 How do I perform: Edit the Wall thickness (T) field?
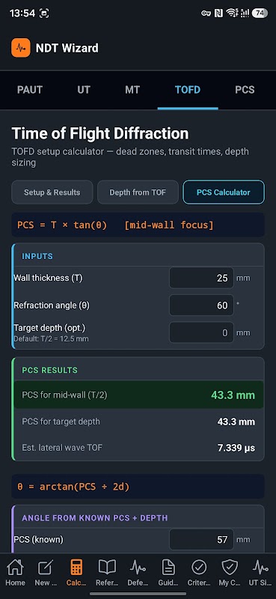(201, 278)
